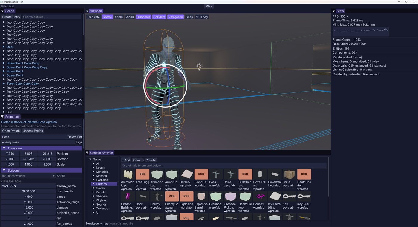
Task: Click Unpack Prefab button
Action: tap(33, 131)
